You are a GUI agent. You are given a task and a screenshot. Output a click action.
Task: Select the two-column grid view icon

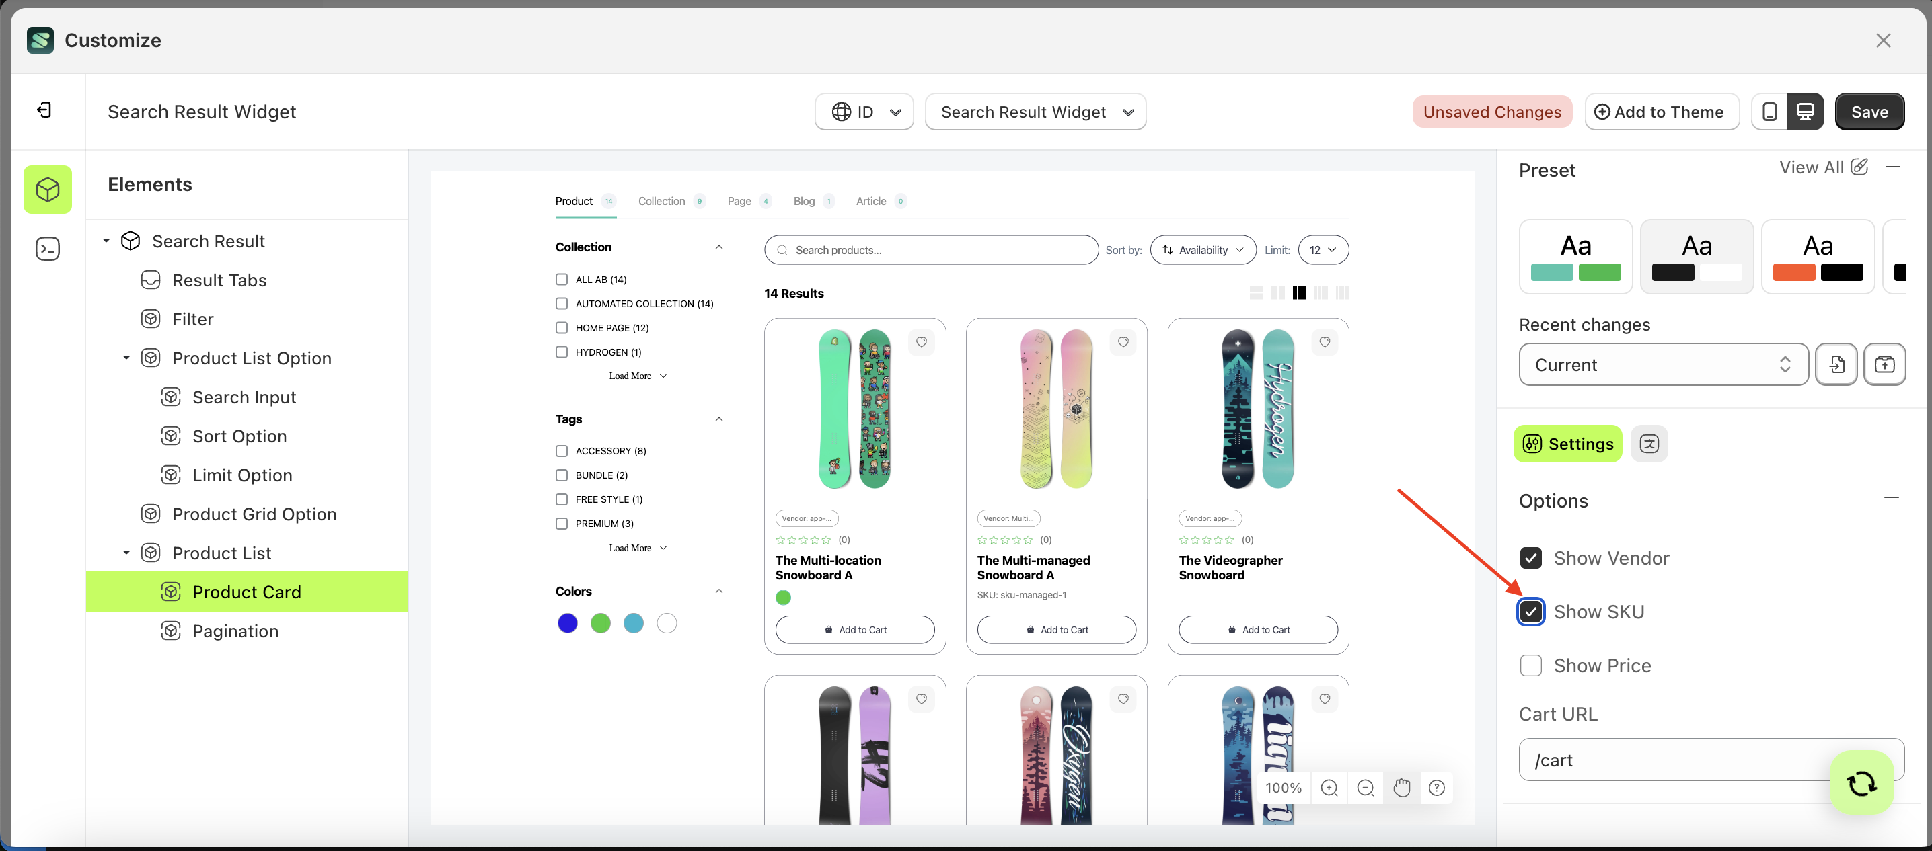pyautogui.click(x=1277, y=292)
